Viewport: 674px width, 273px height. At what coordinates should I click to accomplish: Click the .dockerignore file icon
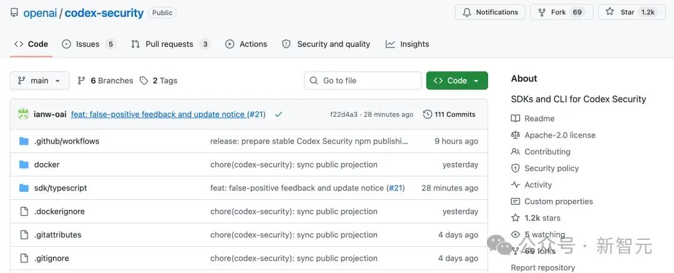24,211
